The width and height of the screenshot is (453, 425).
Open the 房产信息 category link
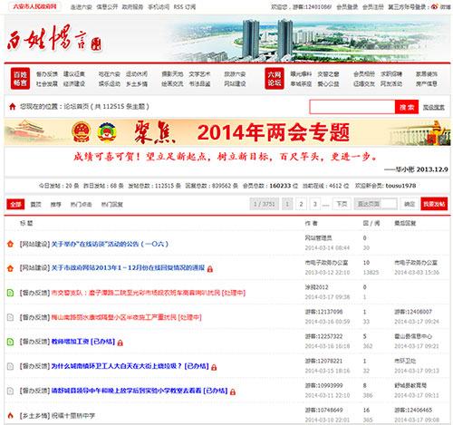click(x=427, y=83)
